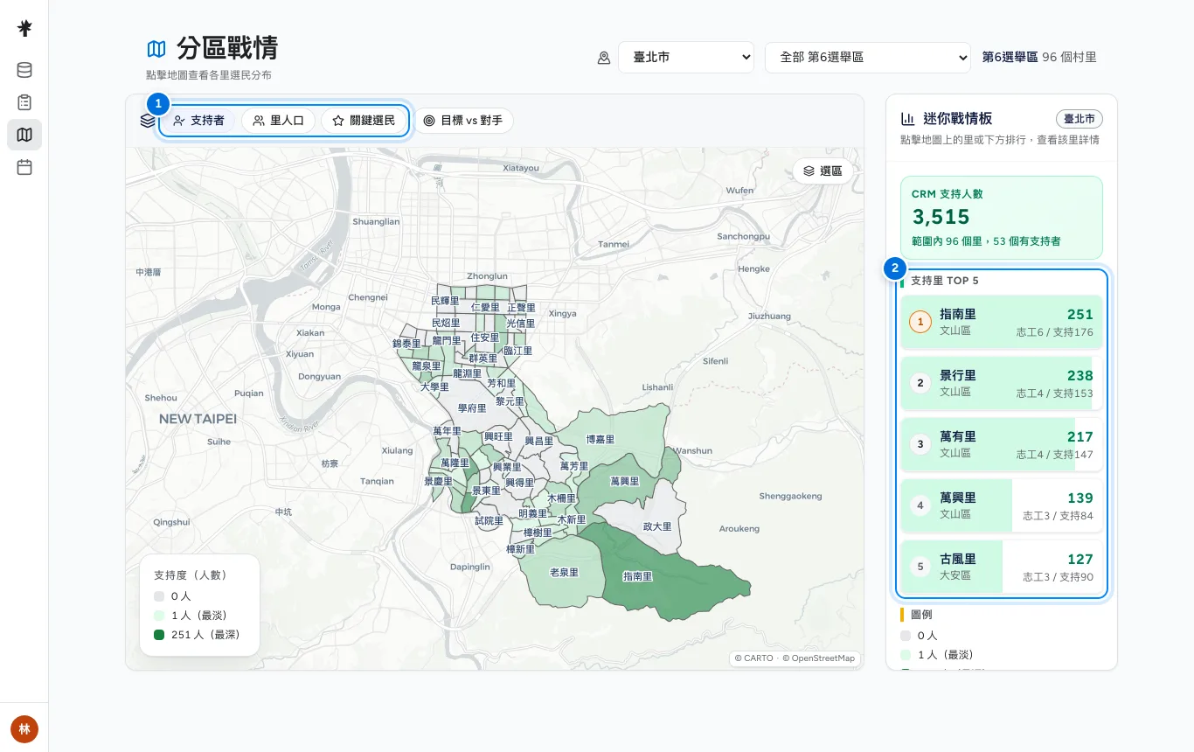Screen dimensions: 1194x752
Task: Open the OpenStreetMap attribution link
Action: [818, 658]
